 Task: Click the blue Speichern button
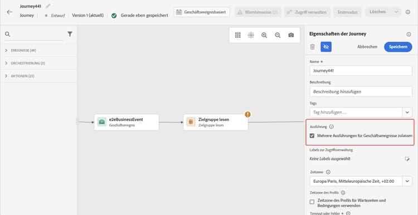click(398, 47)
